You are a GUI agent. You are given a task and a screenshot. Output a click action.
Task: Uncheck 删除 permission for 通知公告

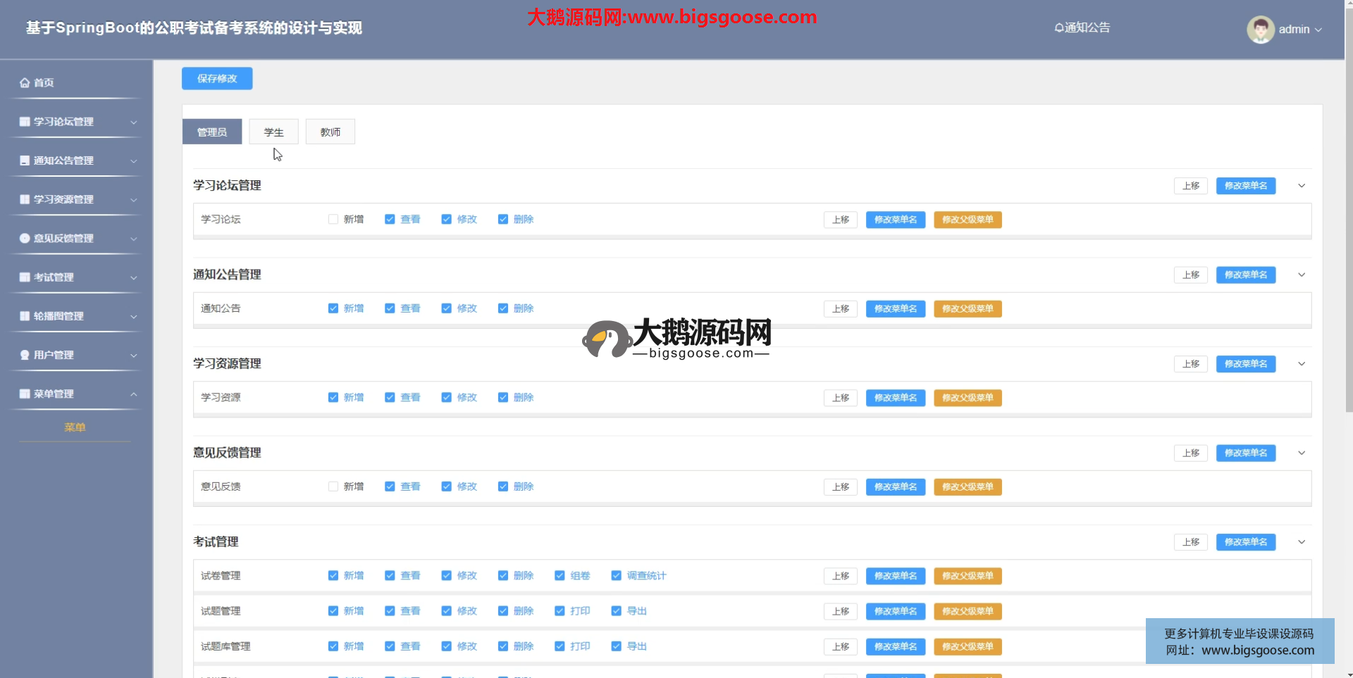pyautogui.click(x=503, y=308)
